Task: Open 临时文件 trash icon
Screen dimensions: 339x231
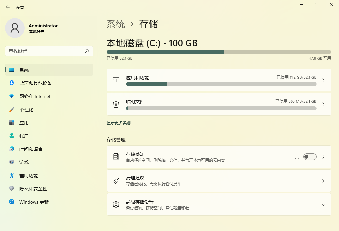Action: pos(116,104)
